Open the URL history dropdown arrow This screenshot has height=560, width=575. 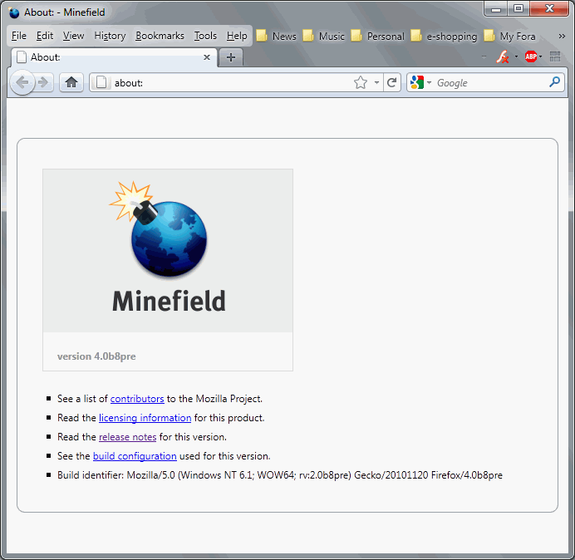tap(376, 82)
